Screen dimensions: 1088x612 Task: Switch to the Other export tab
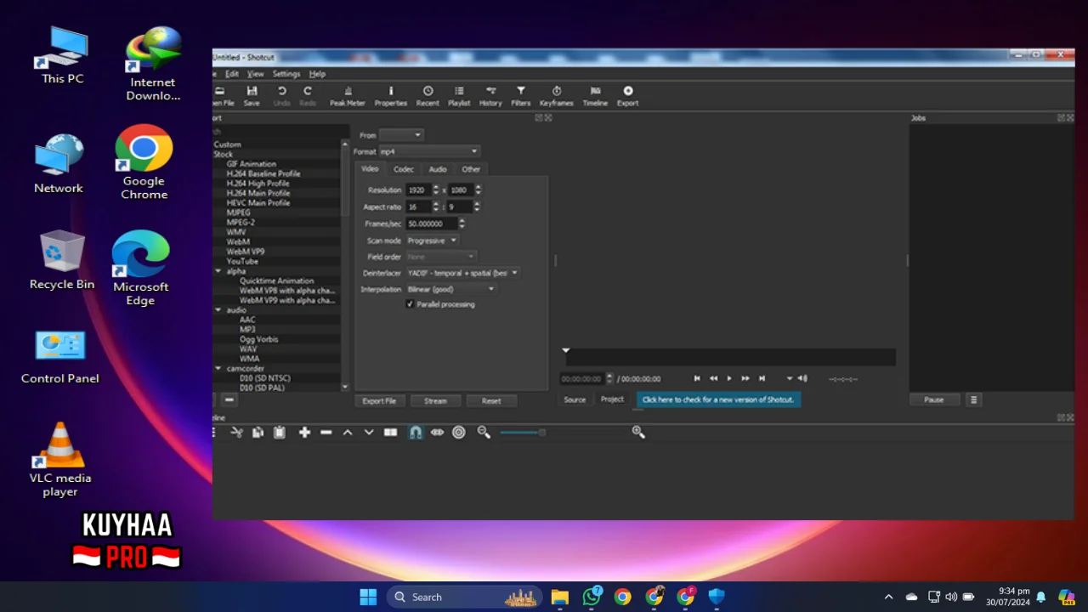(471, 169)
